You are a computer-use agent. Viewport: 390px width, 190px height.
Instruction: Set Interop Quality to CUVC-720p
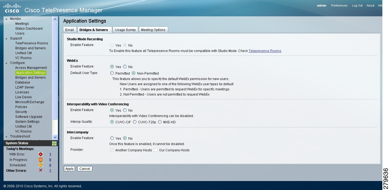135,122
